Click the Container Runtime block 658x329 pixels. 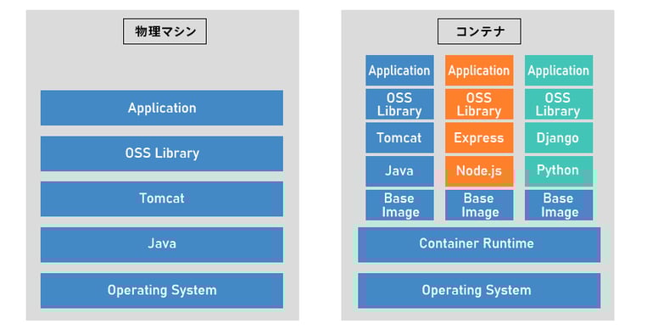479,245
